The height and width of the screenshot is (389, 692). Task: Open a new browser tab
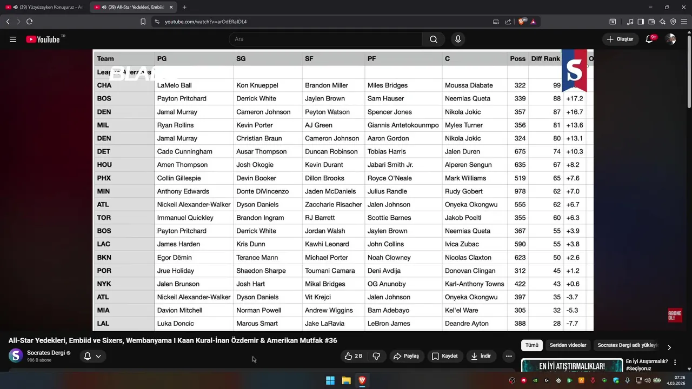pos(184,7)
